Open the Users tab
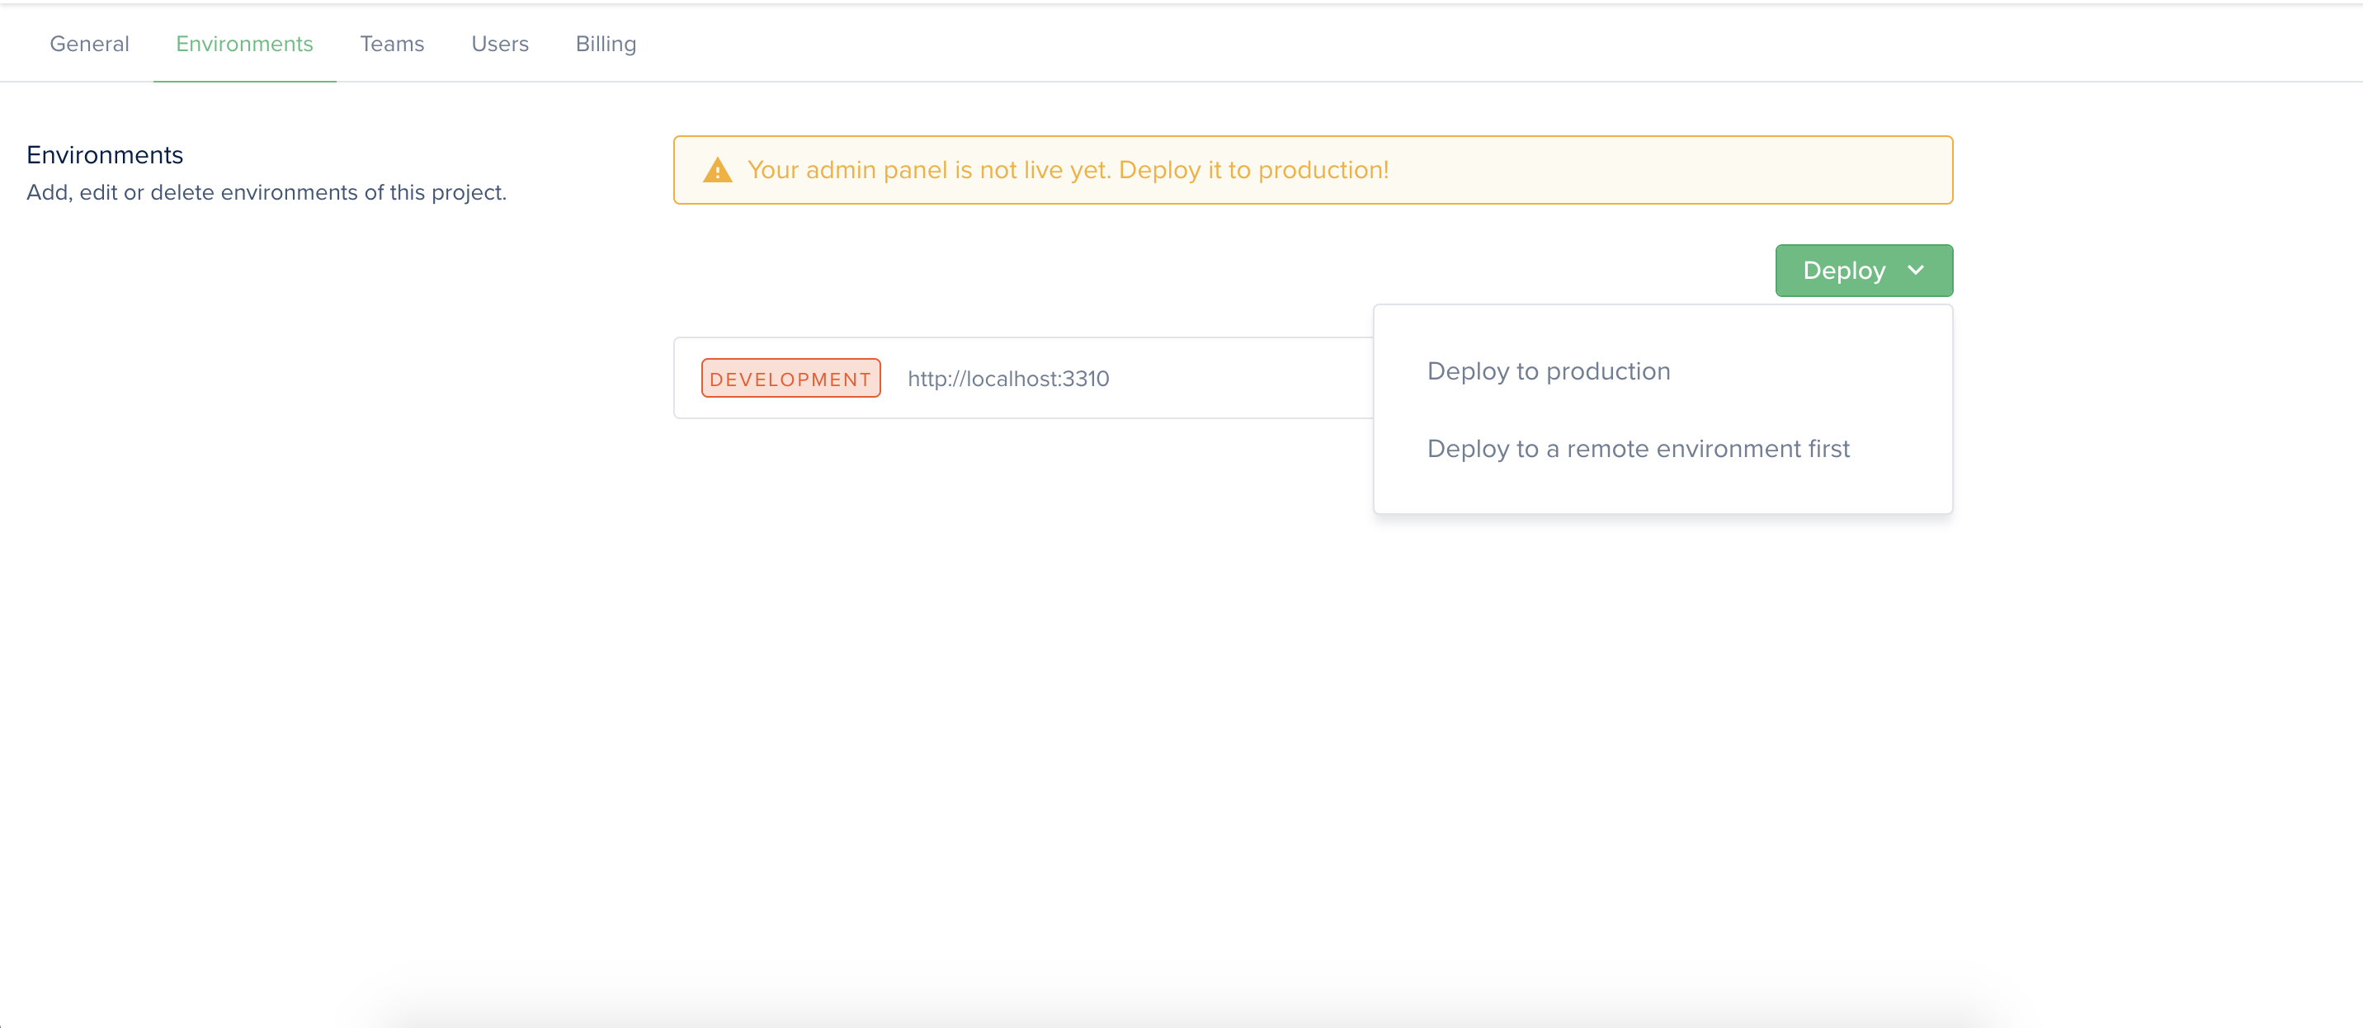The width and height of the screenshot is (2363, 1028). click(x=499, y=43)
